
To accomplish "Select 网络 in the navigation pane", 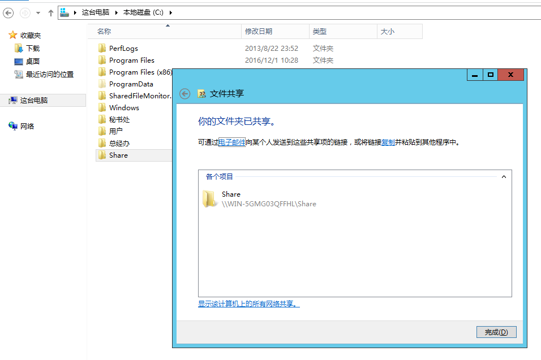I will coord(27,126).
